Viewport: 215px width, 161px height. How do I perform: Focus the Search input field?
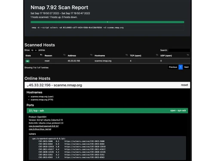pyautogui.click(x=179, y=50)
